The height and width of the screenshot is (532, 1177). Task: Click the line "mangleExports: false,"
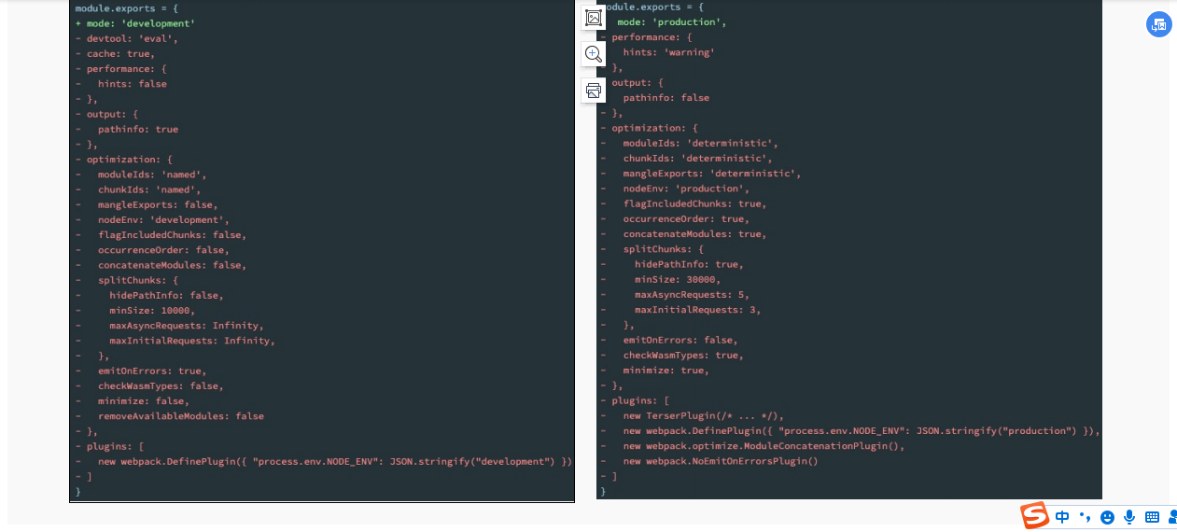point(158,204)
